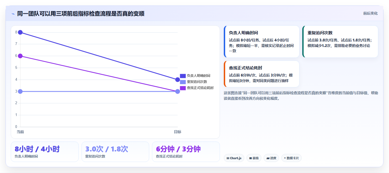Viewport: 389px width, 173px height.
Task: Click the 查找正式结论耗时 caption under 6分钟 / 3分钟
Action: tap(169, 156)
